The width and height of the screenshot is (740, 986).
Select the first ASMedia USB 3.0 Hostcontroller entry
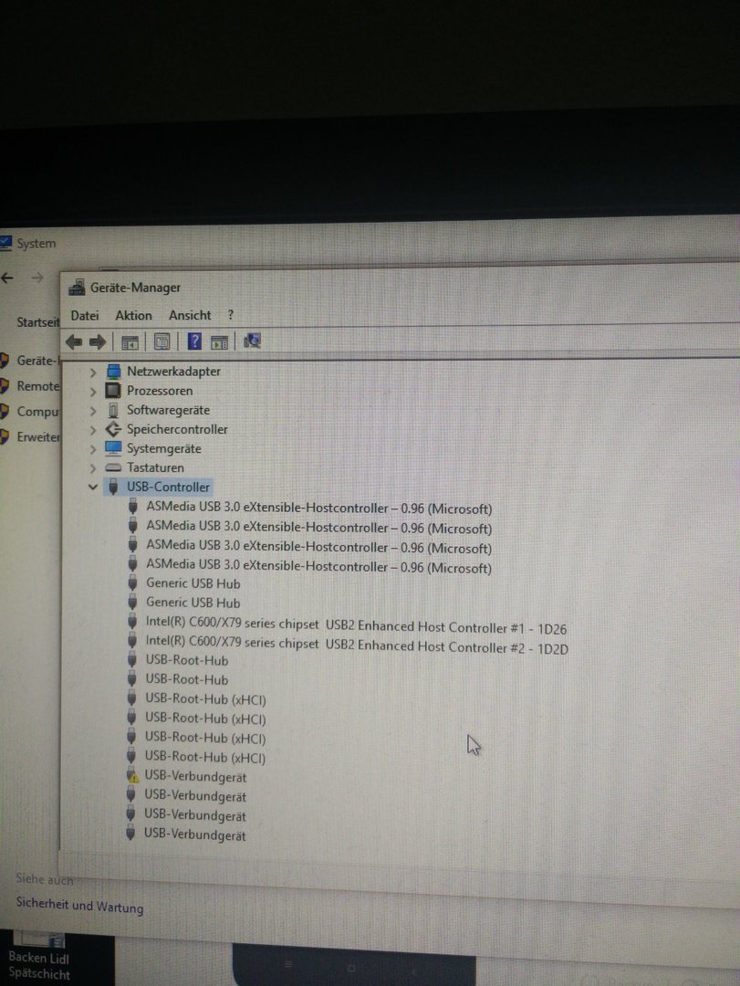pyautogui.click(x=318, y=508)
